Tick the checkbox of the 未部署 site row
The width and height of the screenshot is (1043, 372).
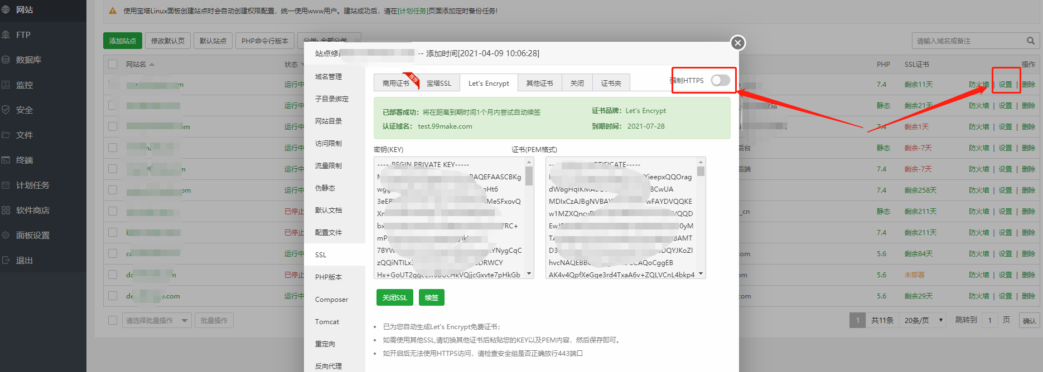pyautogui.click(x=113, y=275)
